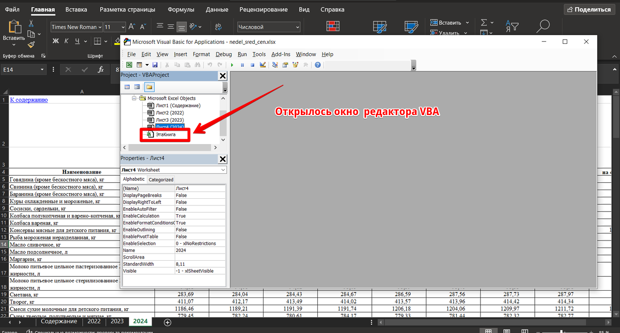Click the Reset stop icon in VBA toolbar

tap(253, 65)
